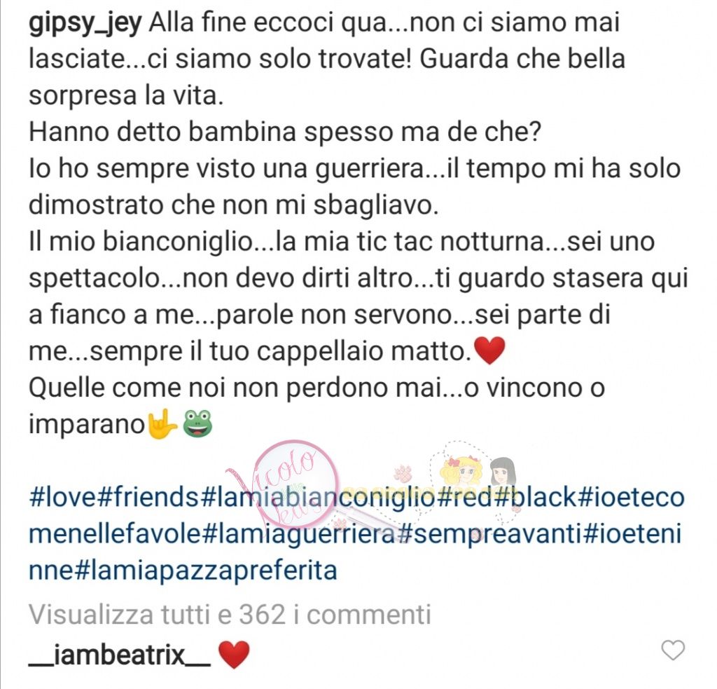Screen dimensions: 717x689
Task: Open the __iambeatrix__ commenter profile
Action: pyautogui.click(x=119, y=655)
